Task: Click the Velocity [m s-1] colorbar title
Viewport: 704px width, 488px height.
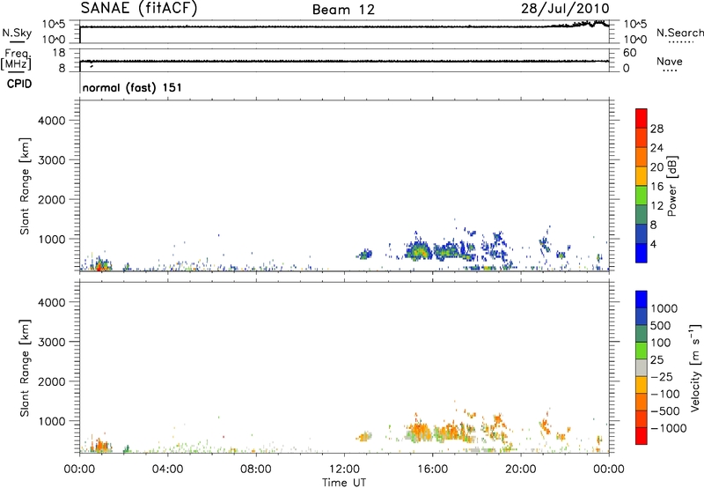Action: (695, 367)
